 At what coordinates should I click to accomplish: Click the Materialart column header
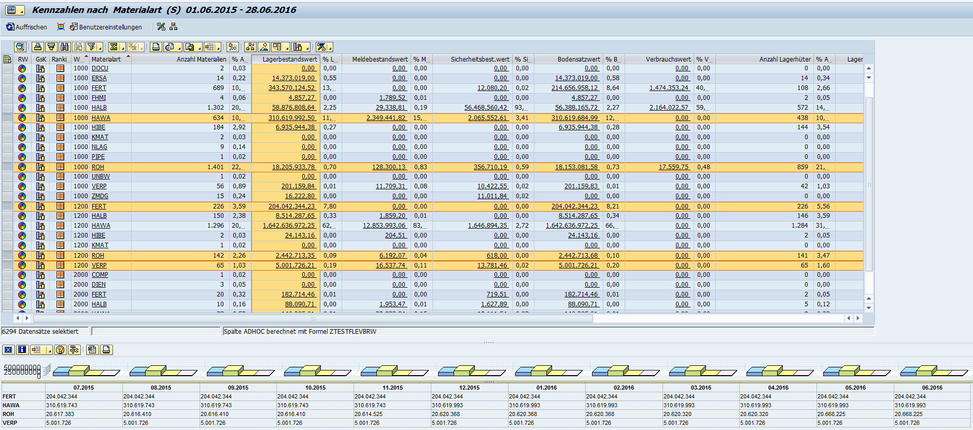tap(106, 59)
